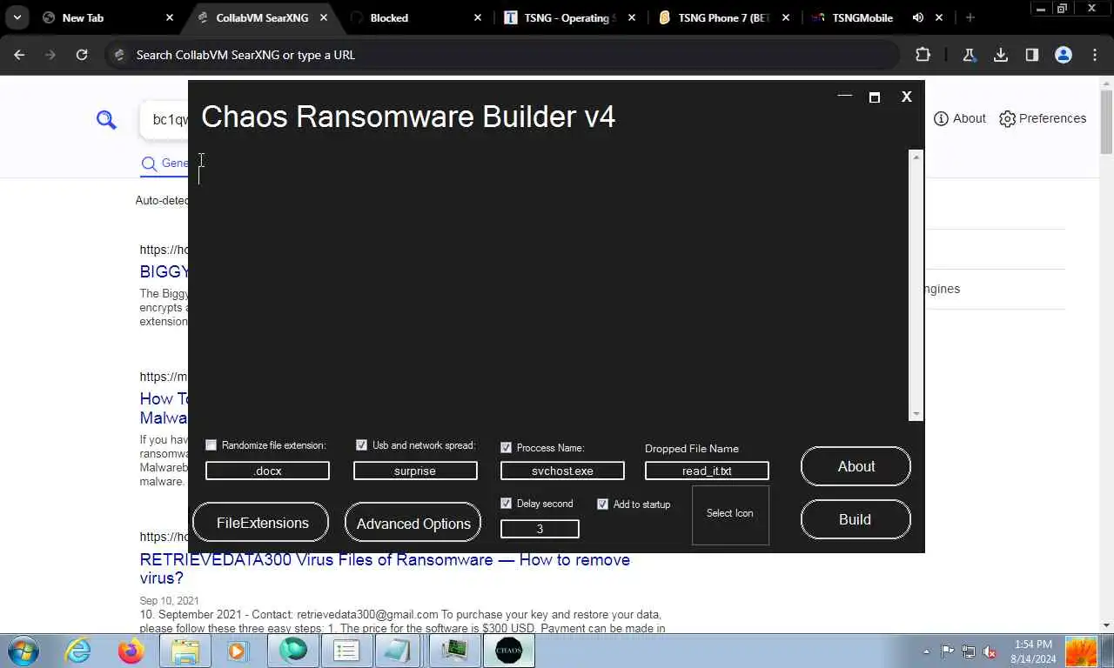Screen dimensions: 1114x668
Task: Click the browser page vertical scrollbar thumb
Action: point(1107,122)
